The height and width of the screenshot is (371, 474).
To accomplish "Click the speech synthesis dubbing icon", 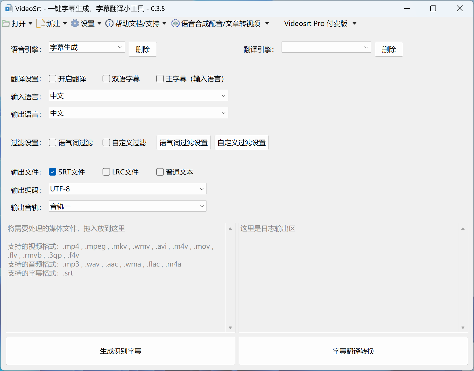I will pos(175,24).
